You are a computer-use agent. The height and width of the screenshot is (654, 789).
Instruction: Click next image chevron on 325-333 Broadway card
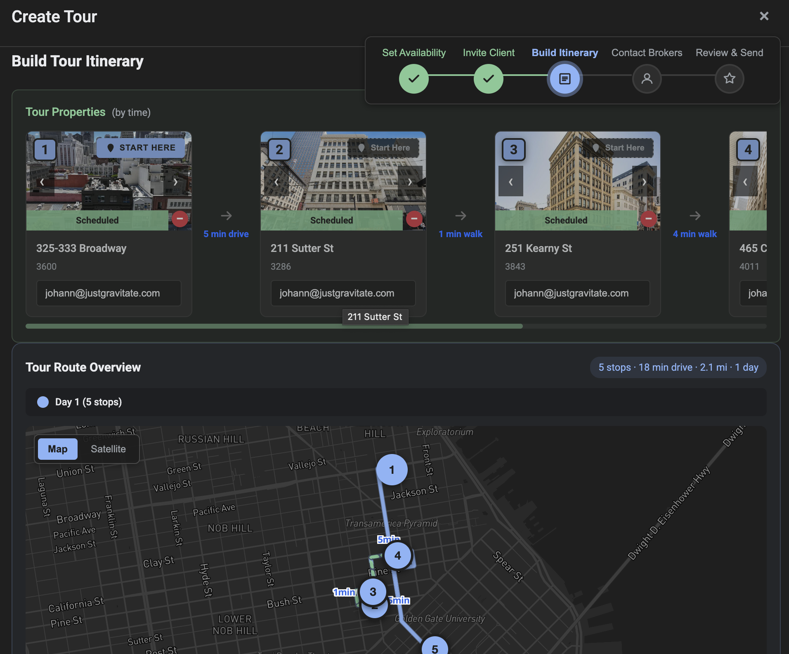[175, 181]
